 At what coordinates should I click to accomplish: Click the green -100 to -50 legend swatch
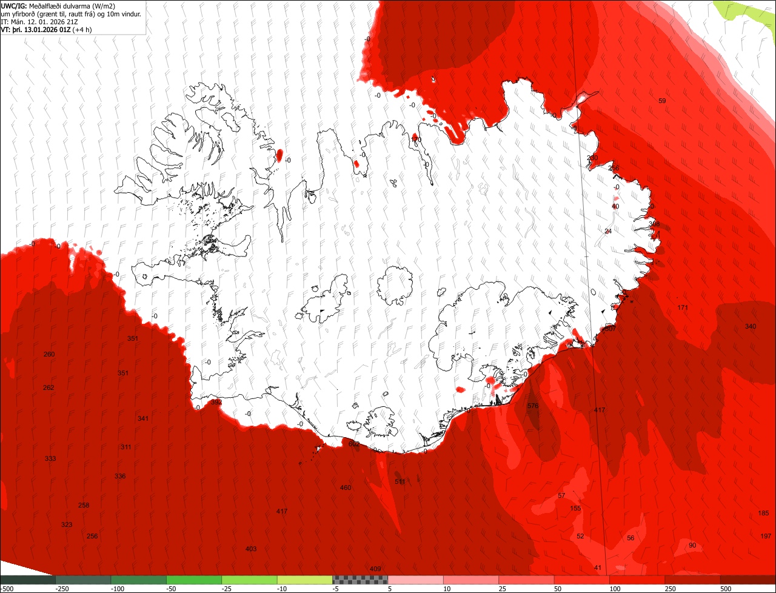(138, 580)
